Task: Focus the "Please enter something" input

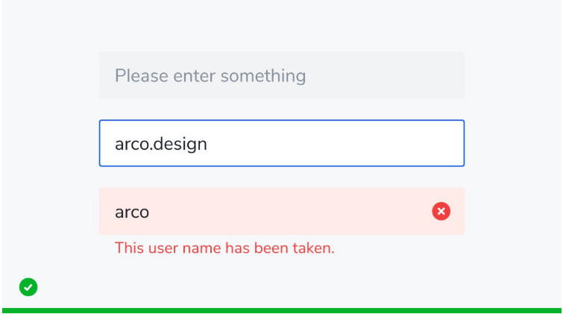Action: pos(281,75)
